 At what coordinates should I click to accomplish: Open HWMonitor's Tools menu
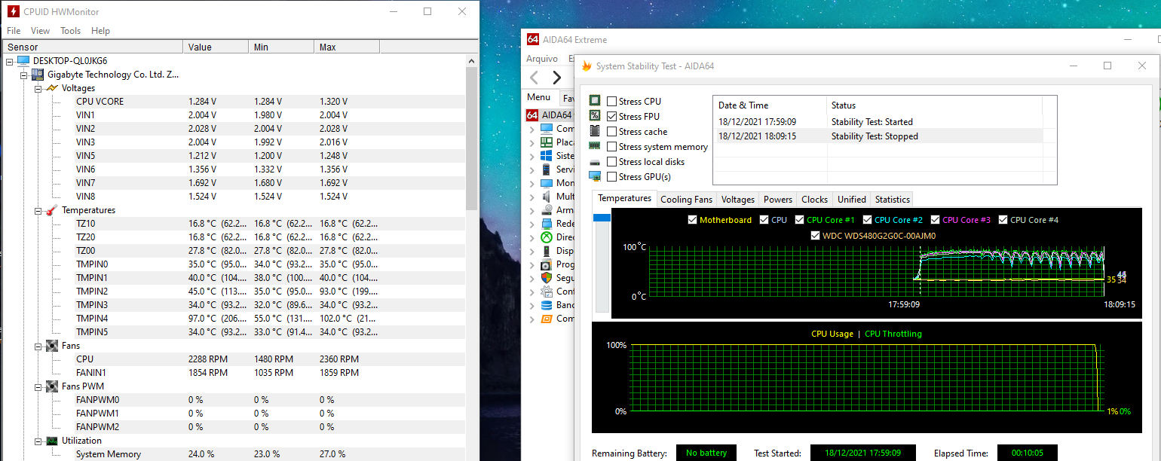point(71,31)
